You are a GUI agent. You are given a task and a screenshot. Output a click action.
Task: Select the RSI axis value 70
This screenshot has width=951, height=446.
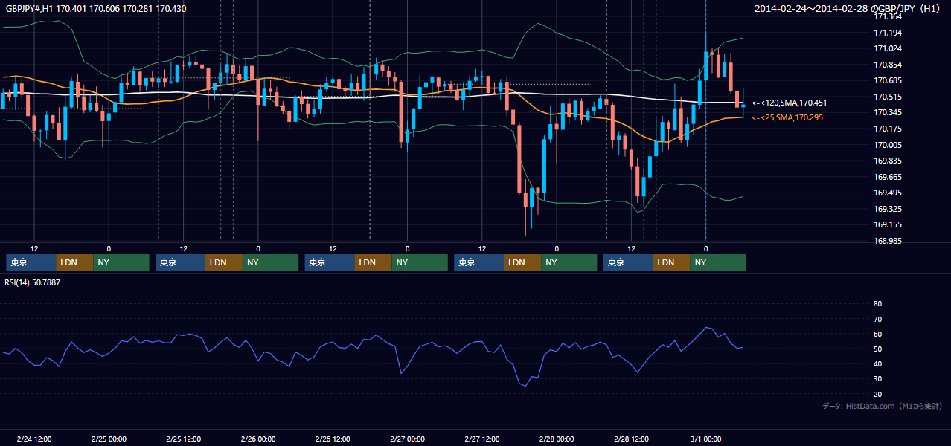[877, 319]
